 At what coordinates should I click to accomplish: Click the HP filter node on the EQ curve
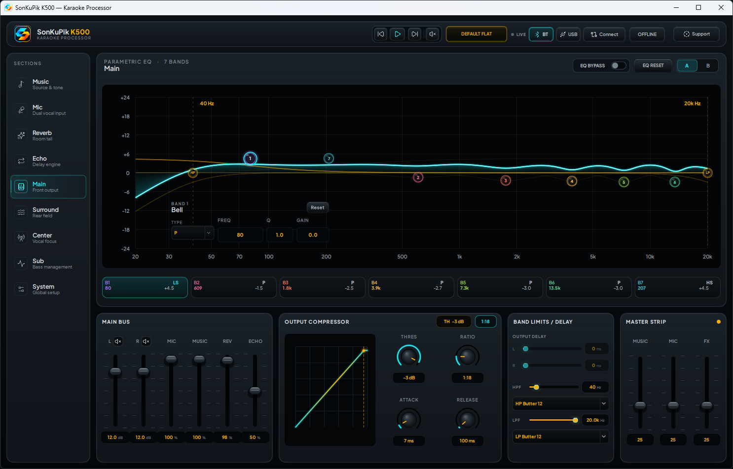tap(193, 173)
